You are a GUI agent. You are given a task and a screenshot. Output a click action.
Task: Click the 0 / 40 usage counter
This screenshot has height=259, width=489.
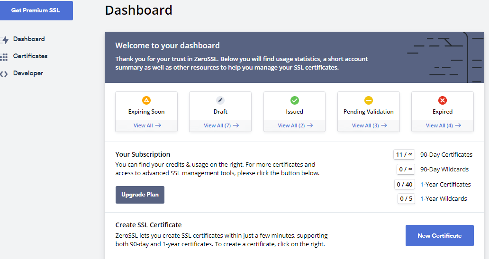(x=405, y=184)
